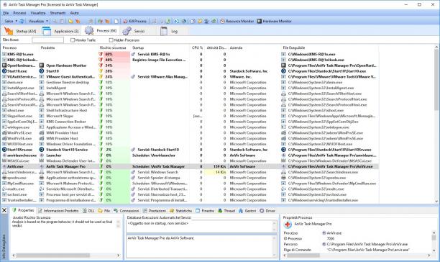
Task: Sort by the Processo column header
Action: click(19, 48)
